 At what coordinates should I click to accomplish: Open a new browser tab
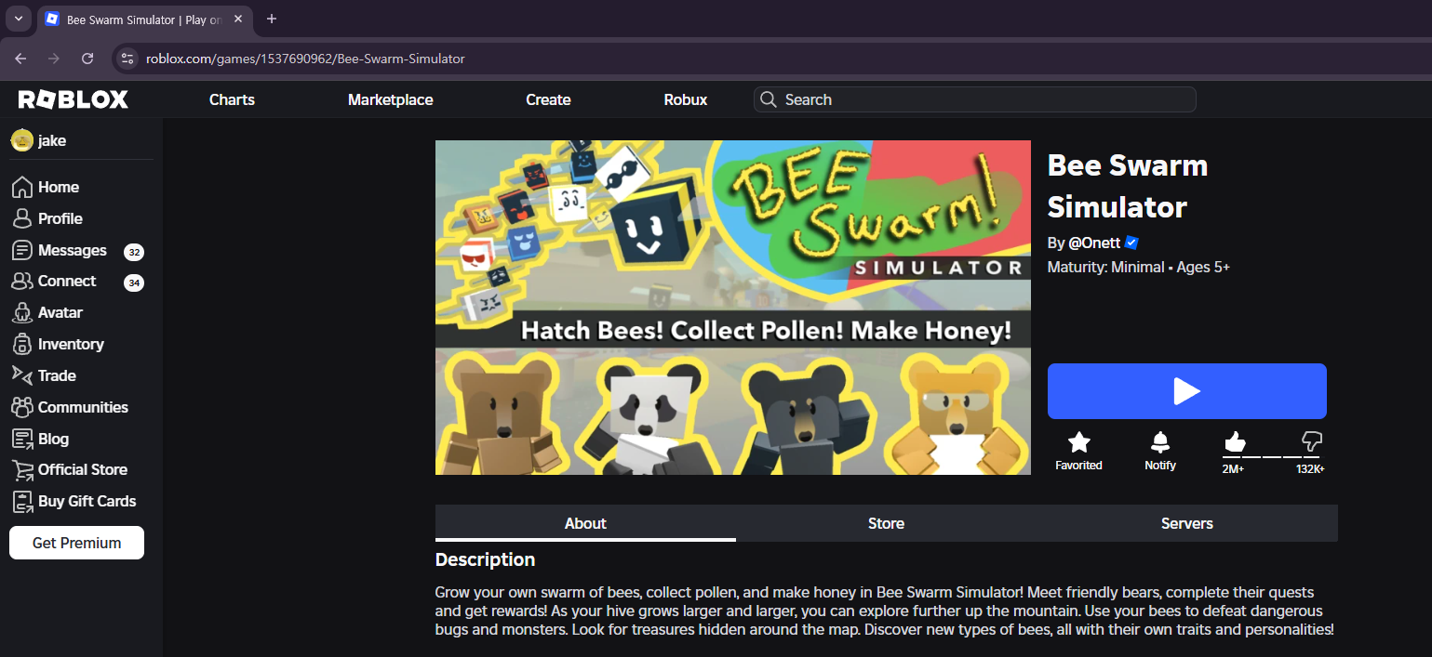[272, 19]
